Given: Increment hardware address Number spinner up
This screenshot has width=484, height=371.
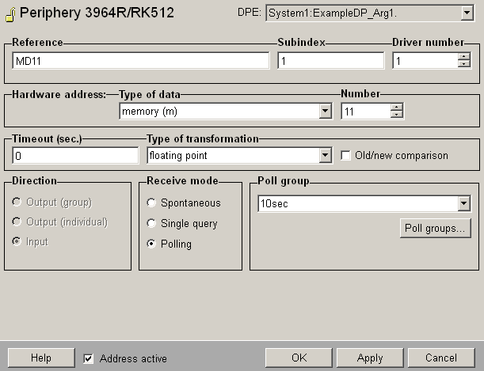Looking at the screenshot, I should pos(396,108).
